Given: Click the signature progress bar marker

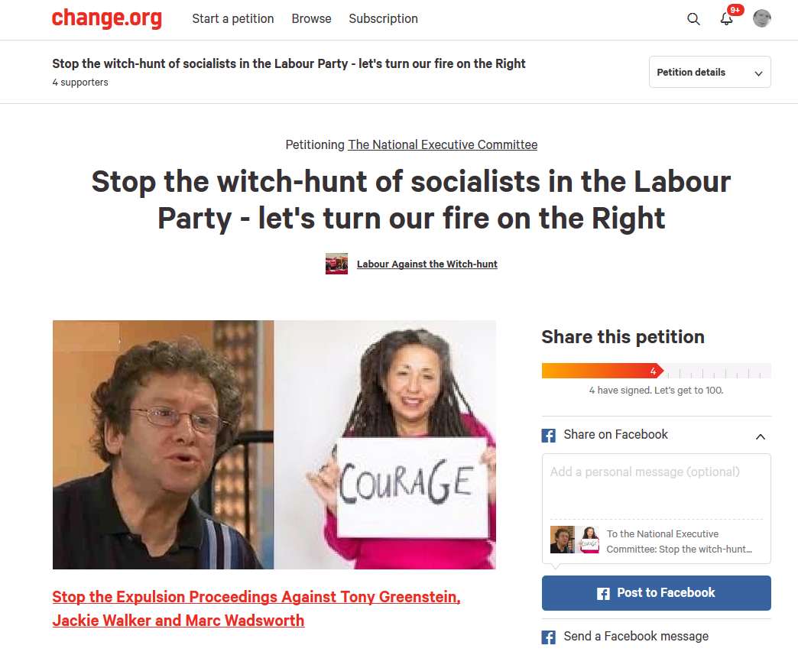Looking at the screenshot, I should tap(654, 371).
